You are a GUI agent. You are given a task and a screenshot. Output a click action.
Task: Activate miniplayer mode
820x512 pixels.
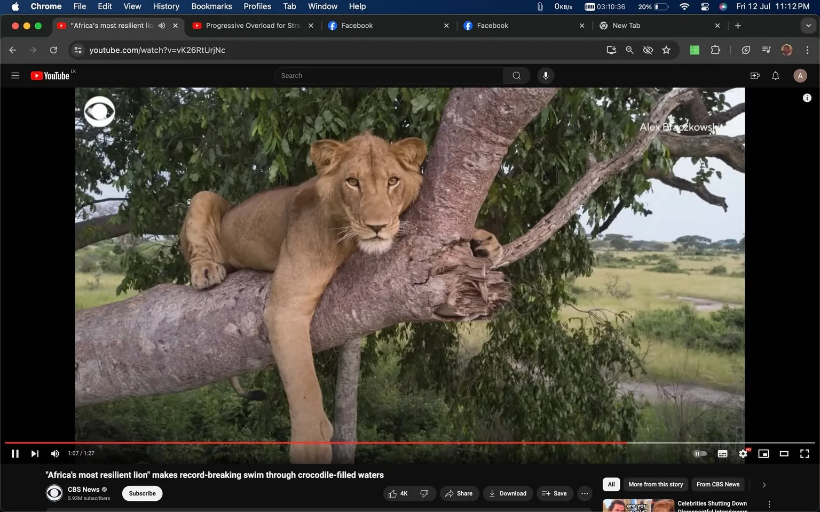[x=763, y=453]
